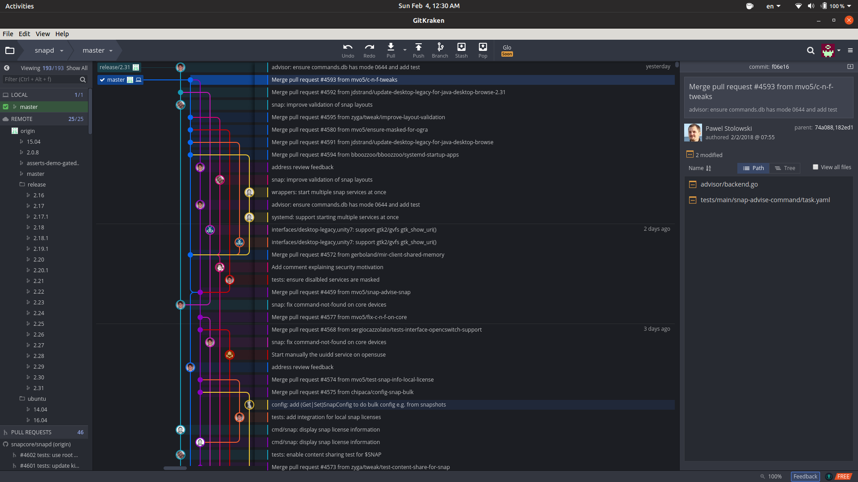Open the hamburger menu icon
858x482 pixels.
(850, 50)
